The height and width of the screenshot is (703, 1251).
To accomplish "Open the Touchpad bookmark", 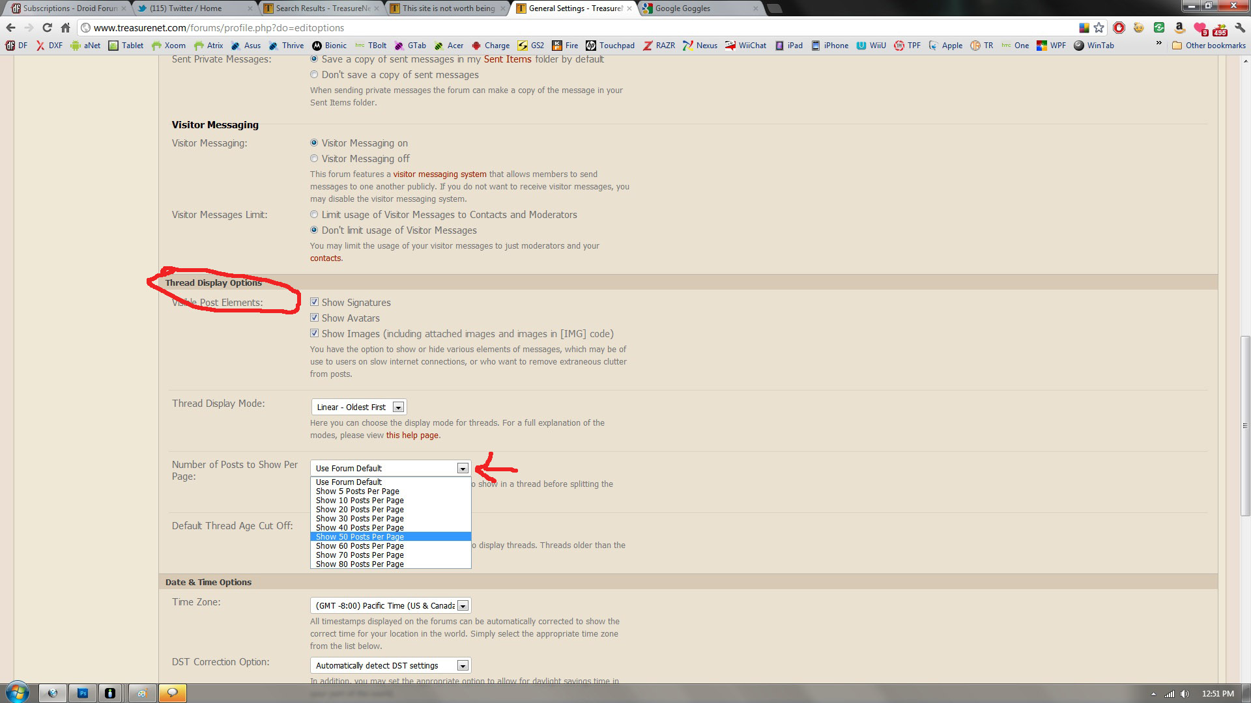I will [610, 46].
